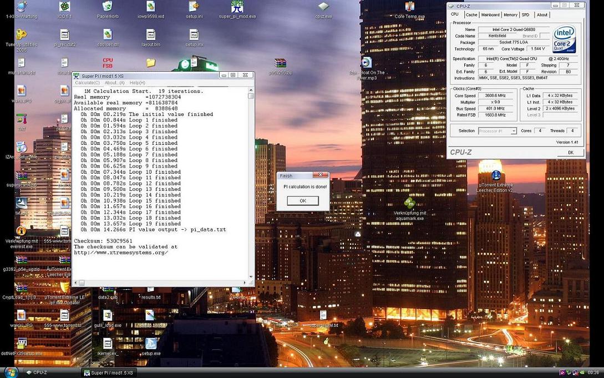Image resolution: width=604 pixels, height=378 pixels.
Task: Click the Rated FSB value 1603.8 MHz
Action: click(x=495, y=115)
